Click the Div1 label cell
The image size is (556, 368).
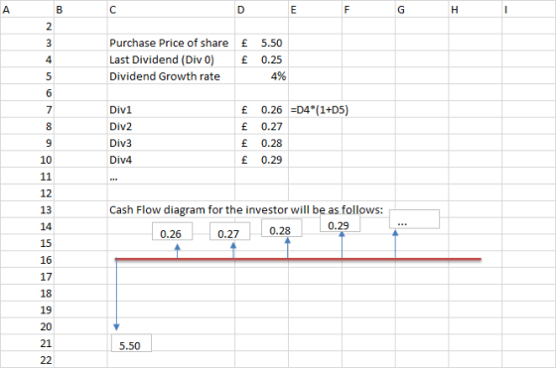[171, 110]
